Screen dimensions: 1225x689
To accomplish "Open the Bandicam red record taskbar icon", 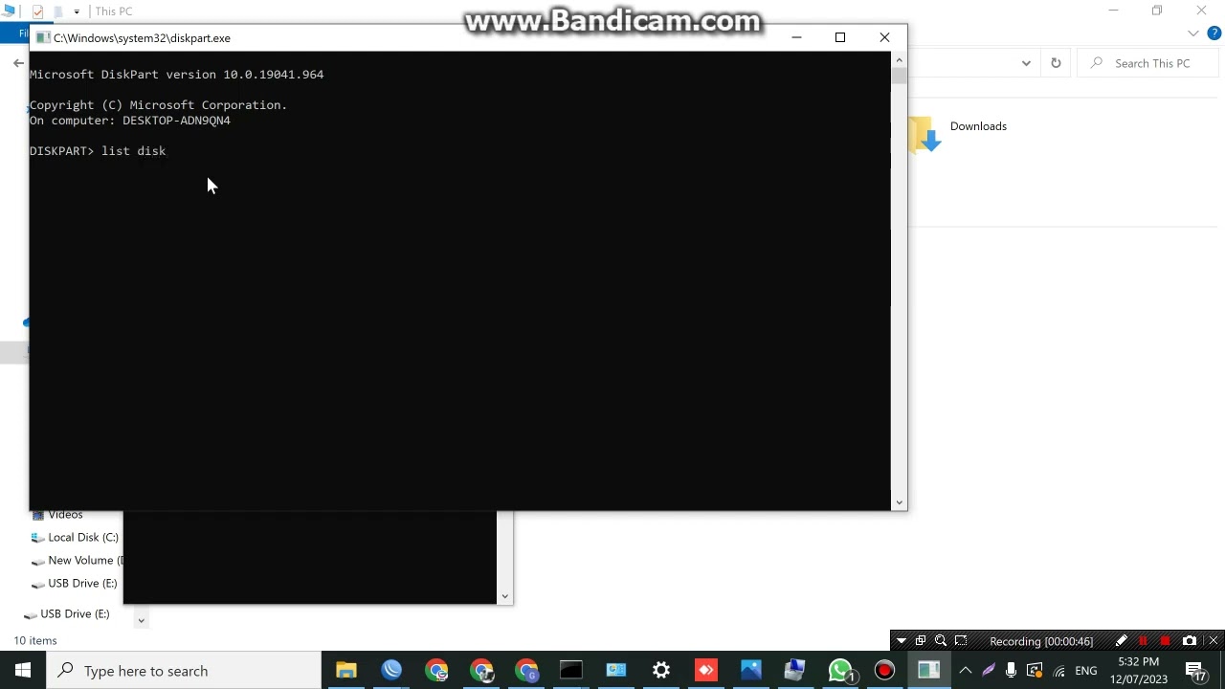I will [884, 670].
